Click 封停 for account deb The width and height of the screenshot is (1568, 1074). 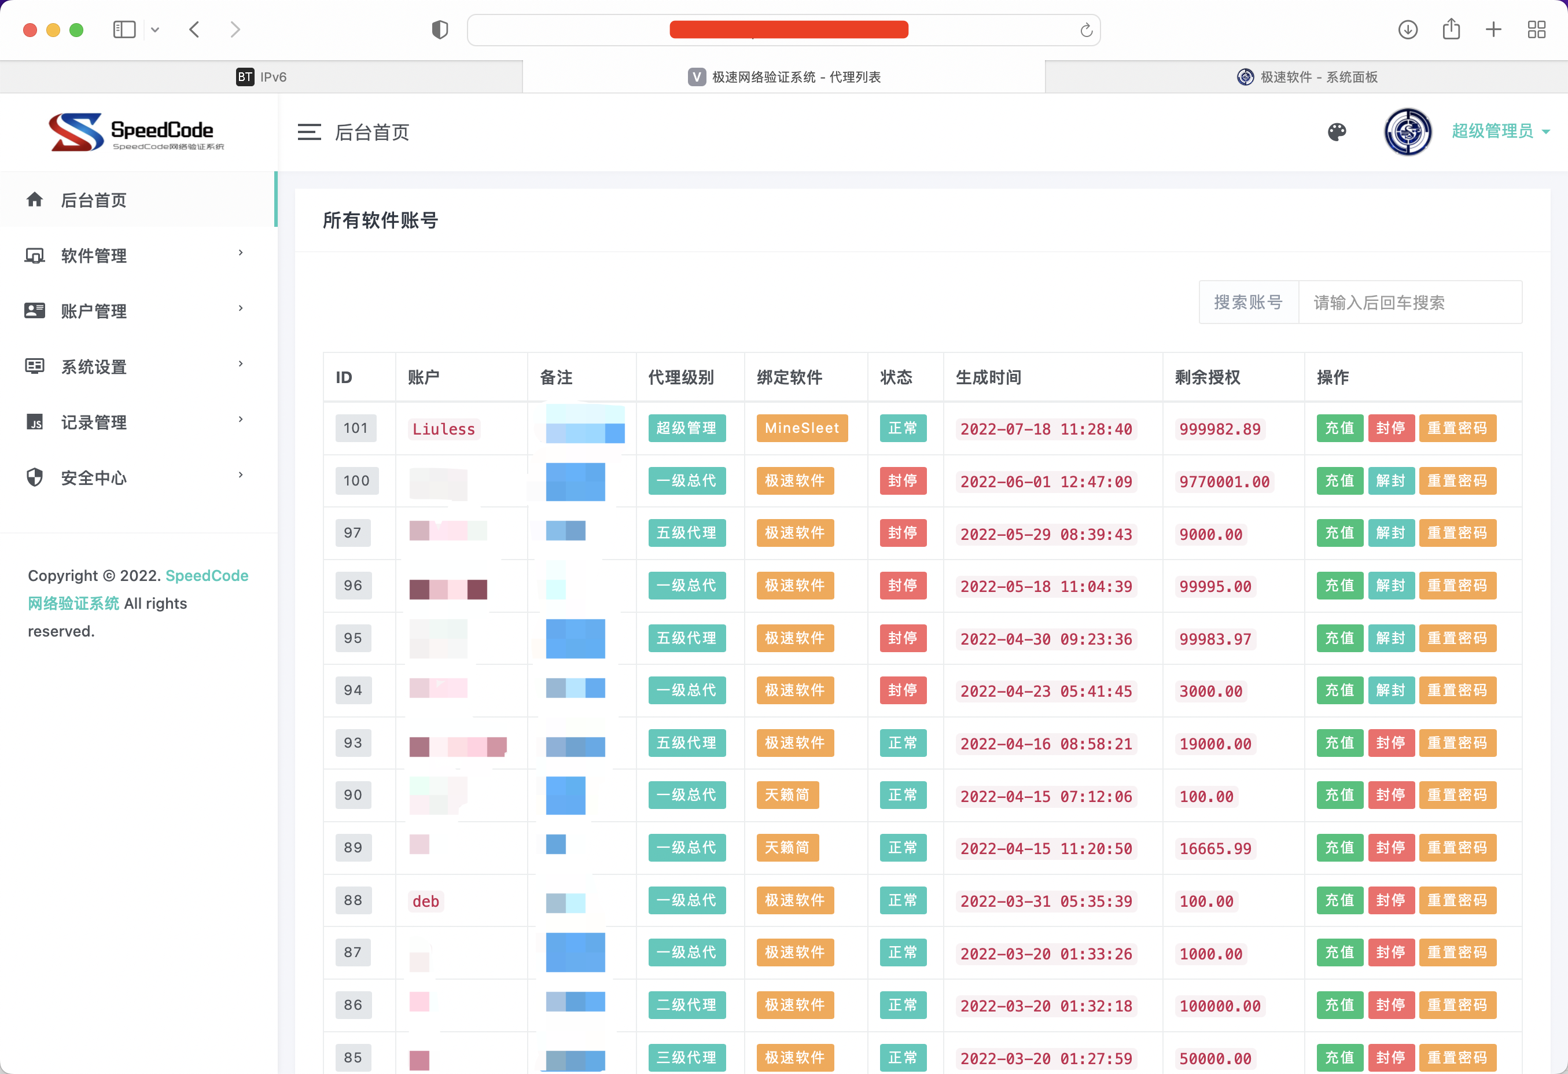[x=1390, y=900]
